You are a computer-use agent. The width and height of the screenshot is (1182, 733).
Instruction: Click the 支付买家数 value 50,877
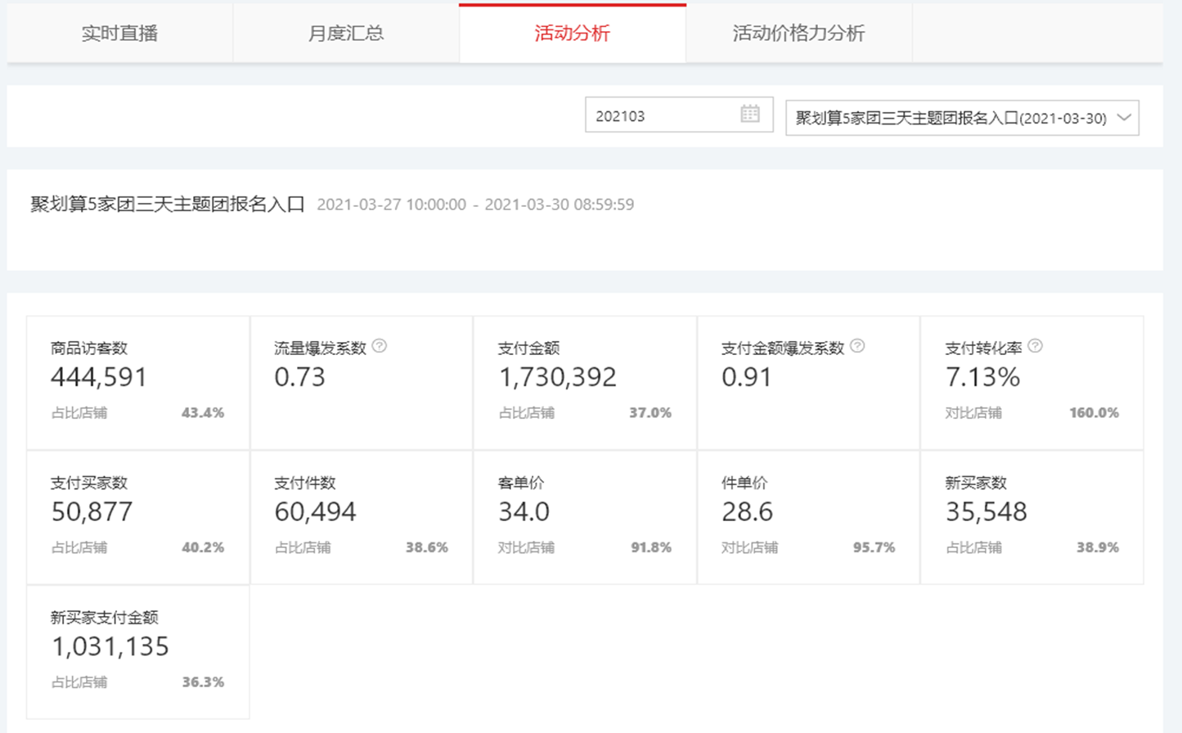click(92, 512)
